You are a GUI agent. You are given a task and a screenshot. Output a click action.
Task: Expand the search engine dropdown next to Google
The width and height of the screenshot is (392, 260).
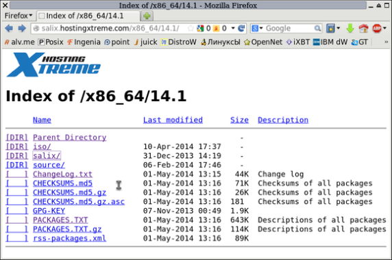point(257,29)
